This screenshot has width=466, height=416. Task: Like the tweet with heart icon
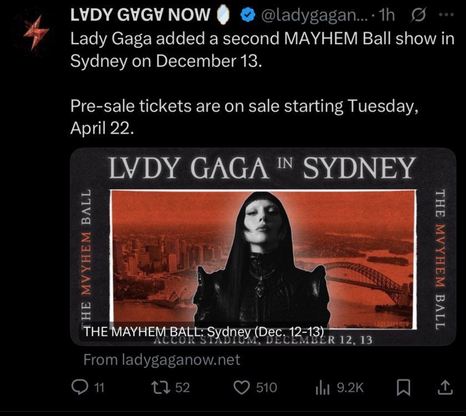tap(241, 388)
